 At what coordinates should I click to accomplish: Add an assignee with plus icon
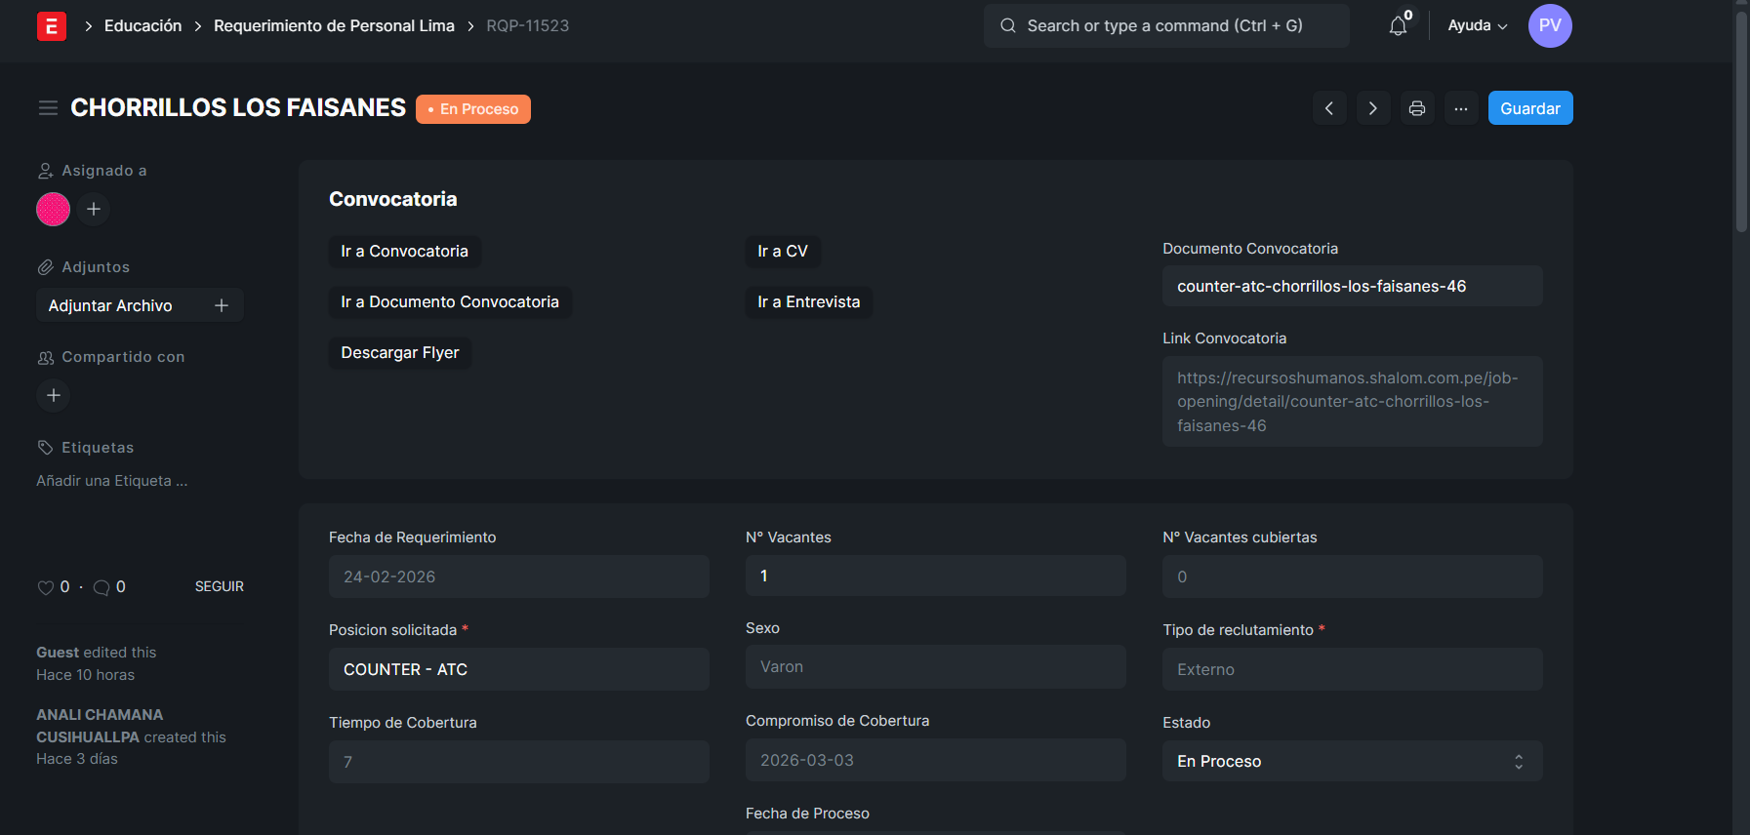(94, 209)
